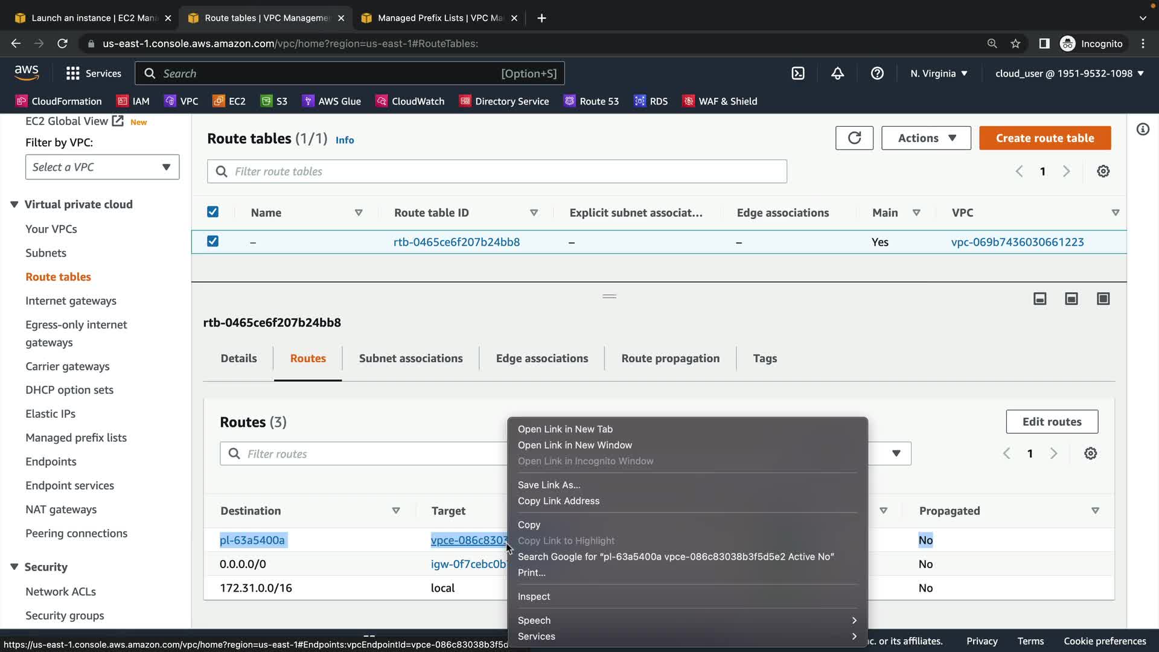Viewport: 1159px width, 652px height.
Task: Open route tables preferences gear icon
Action: point(1103,171)
